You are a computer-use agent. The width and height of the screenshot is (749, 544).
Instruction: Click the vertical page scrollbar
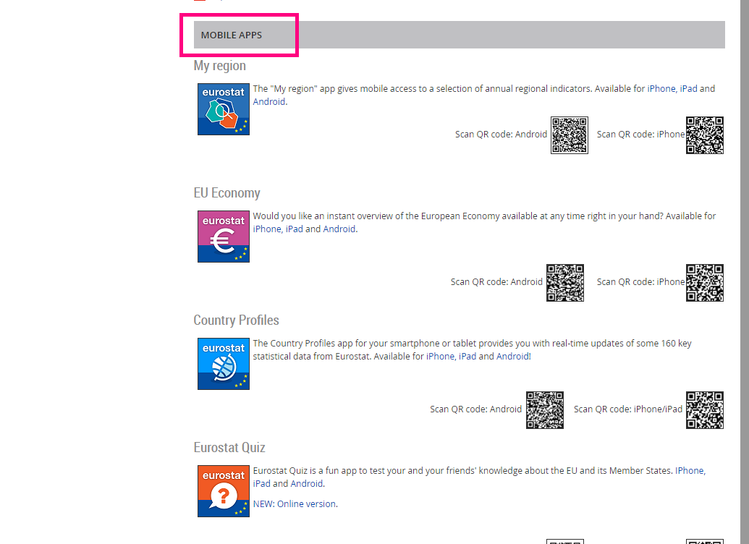(745, 272)
